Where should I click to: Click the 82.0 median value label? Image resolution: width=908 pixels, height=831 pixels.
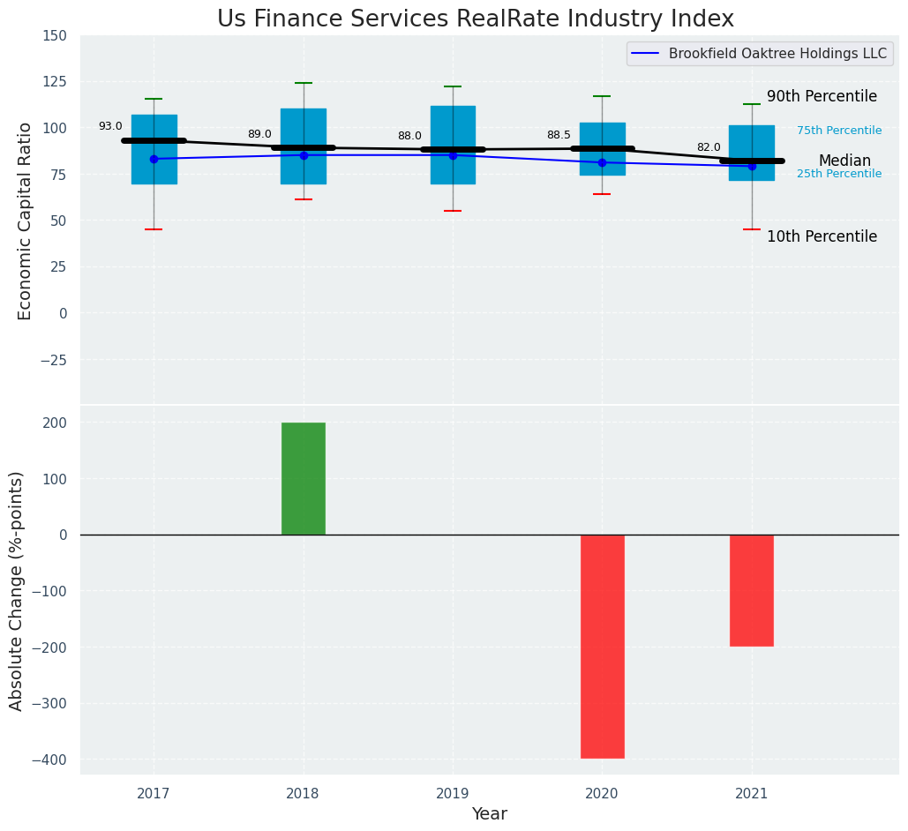tap(708, 148)
